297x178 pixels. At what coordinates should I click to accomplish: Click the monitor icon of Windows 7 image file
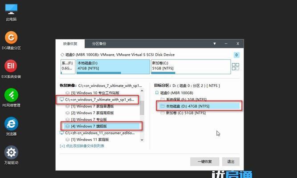pyautogui.click(x=61, y=100)
